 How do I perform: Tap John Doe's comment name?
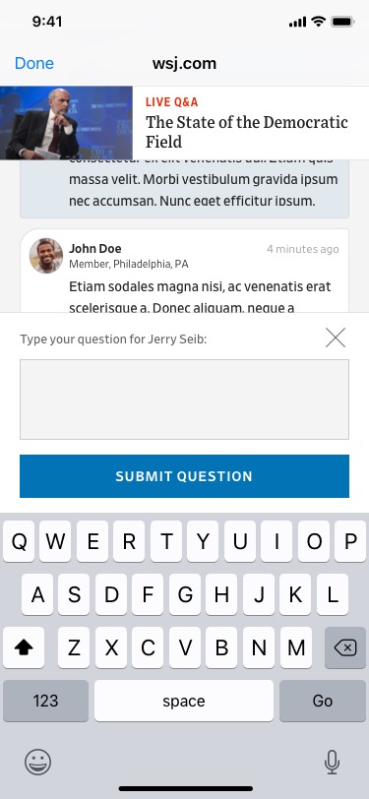pyautogui.click(x=95, y=249)
